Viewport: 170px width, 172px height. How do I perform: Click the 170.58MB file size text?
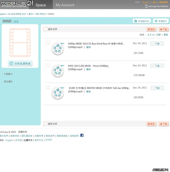click(139, 75)
